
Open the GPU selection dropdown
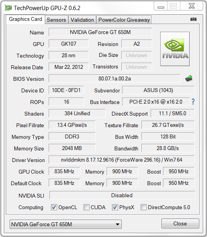point(66,224)
